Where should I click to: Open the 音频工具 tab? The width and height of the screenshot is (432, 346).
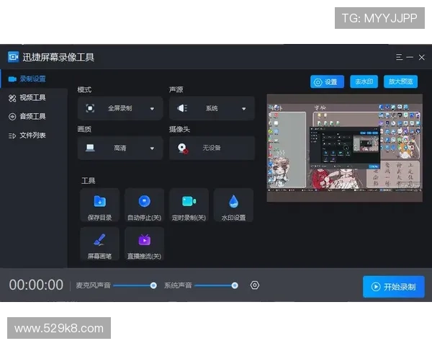pos(34,117)
